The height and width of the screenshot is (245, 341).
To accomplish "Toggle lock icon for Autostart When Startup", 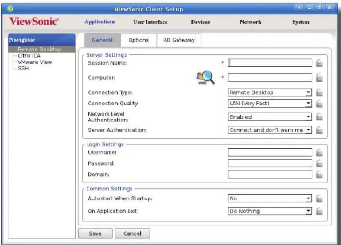I will coord(319,199).
